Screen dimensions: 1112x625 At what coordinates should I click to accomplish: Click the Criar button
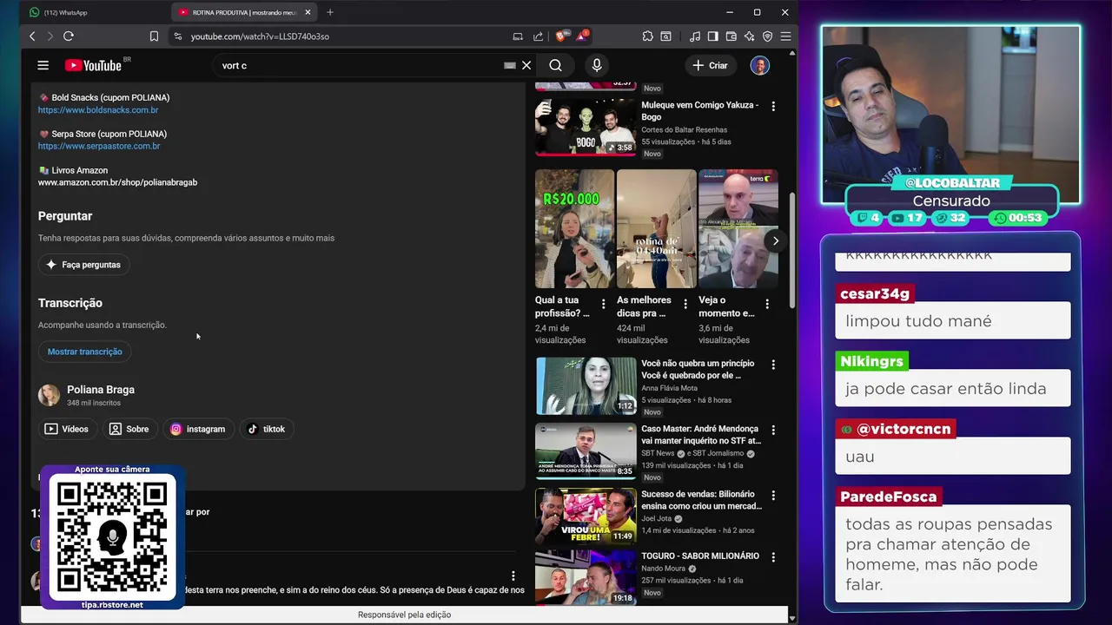click(711, 65)
